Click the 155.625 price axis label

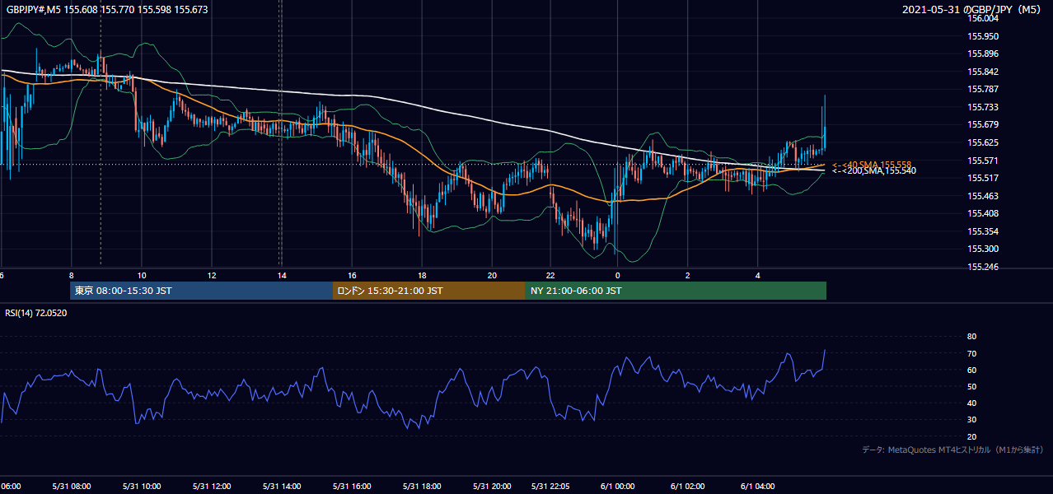(x=982, y=142)
